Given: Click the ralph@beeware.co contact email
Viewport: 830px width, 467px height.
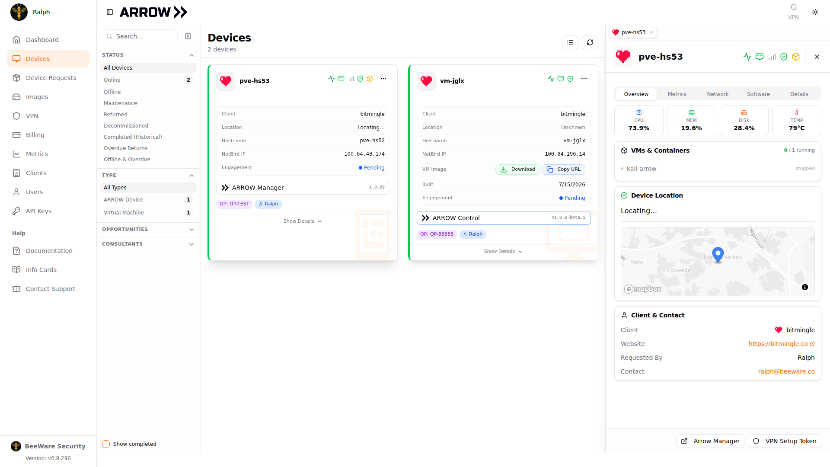Looking at the screenshot, I should click(x=786, y=371).
